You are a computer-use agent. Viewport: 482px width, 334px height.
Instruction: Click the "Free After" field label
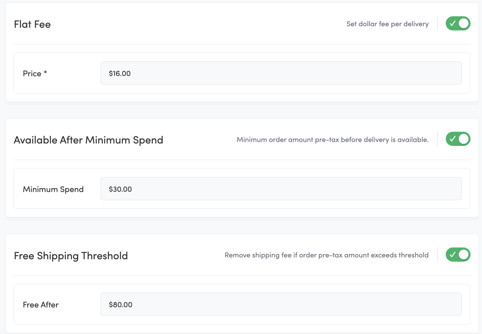pos(41,305)
